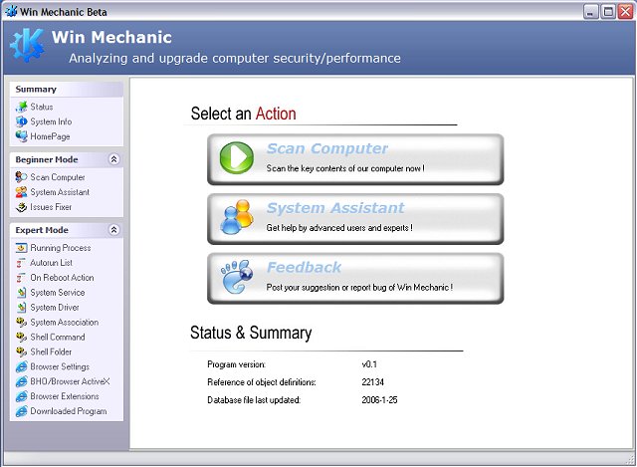Viewport: 637px width, 467px height.
Task: Click the 'Get help by advanced users' text
Action: click(x=339, y=228)
